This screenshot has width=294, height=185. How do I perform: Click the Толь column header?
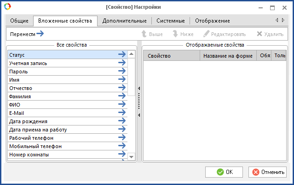coord(279,56)
